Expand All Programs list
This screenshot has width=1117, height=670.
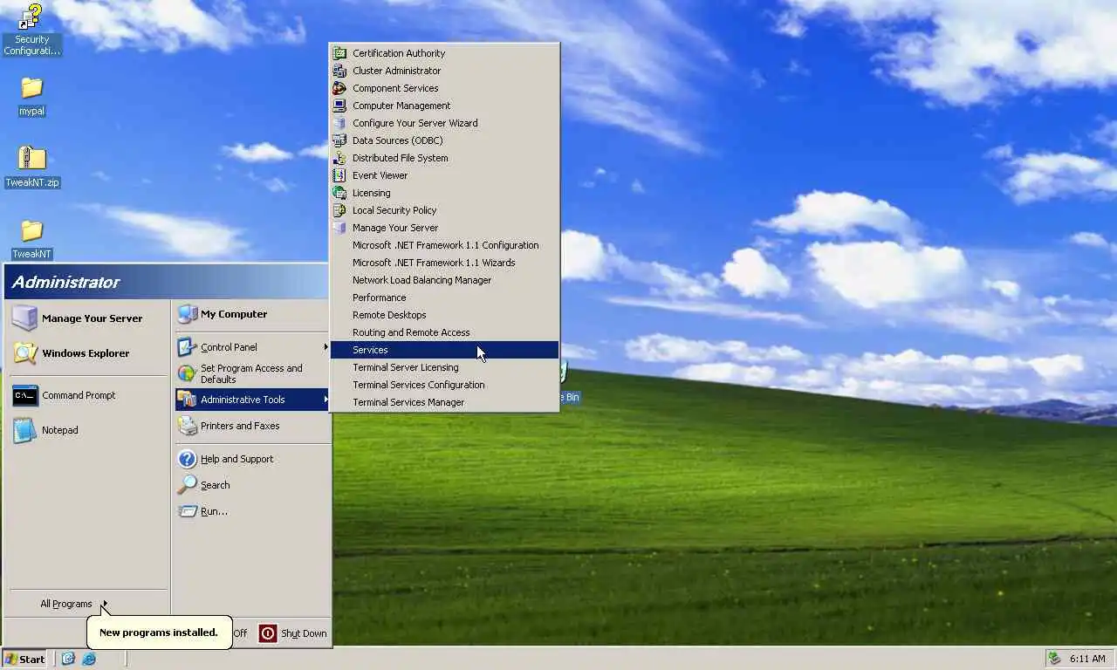pos(73,604)
